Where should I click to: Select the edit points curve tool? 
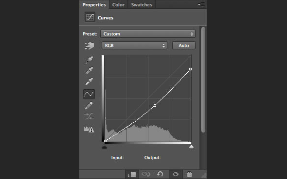click(x=89, y=94)
